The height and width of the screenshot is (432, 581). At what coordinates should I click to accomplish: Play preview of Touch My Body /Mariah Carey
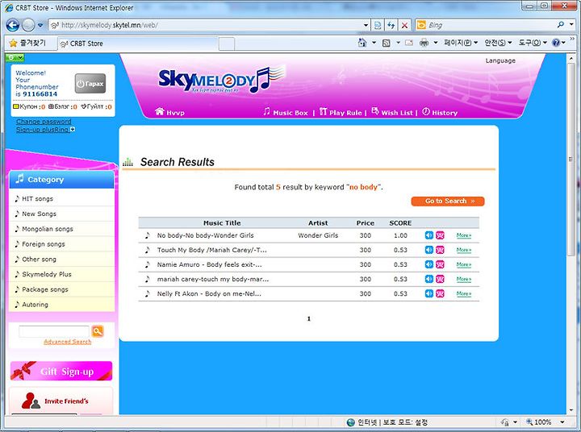(428, 250)
